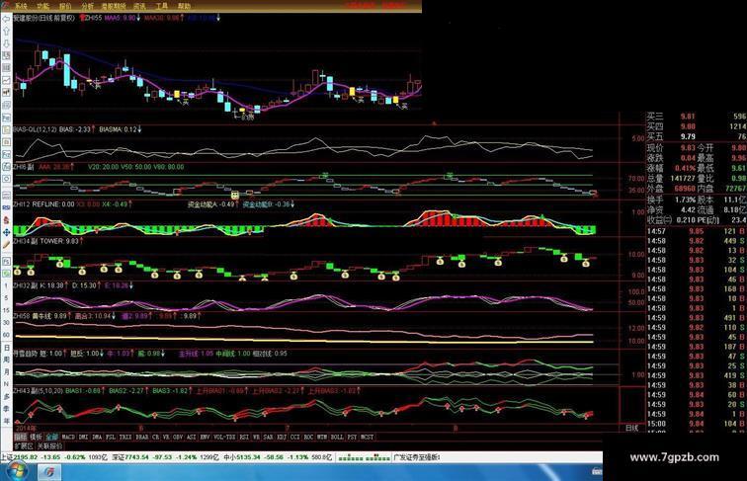Select the TRIX indicator tab
This screenshot has height=481, width=747.
pyautogui.click(x=125, y=437)
